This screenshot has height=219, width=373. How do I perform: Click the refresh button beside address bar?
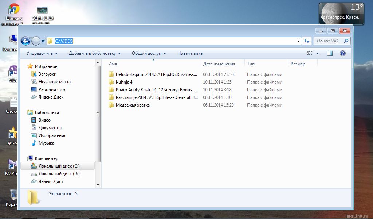(x=307, y=41)
